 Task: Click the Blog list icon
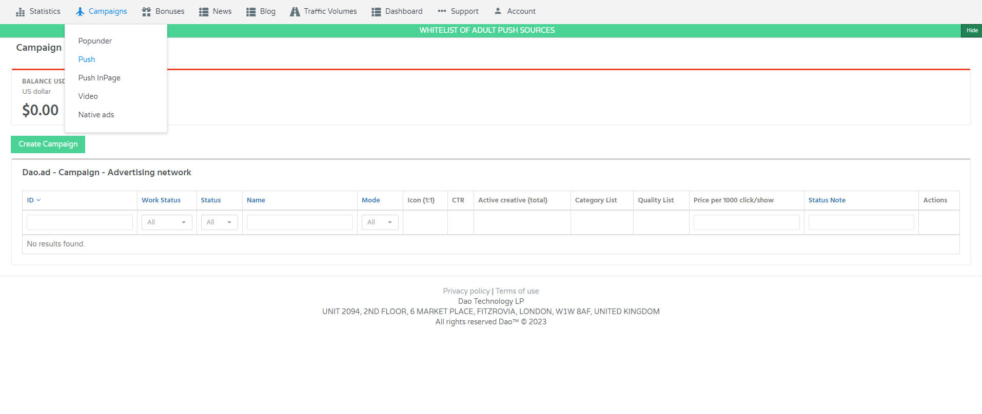pyautogui.click(x=251, y=12)
